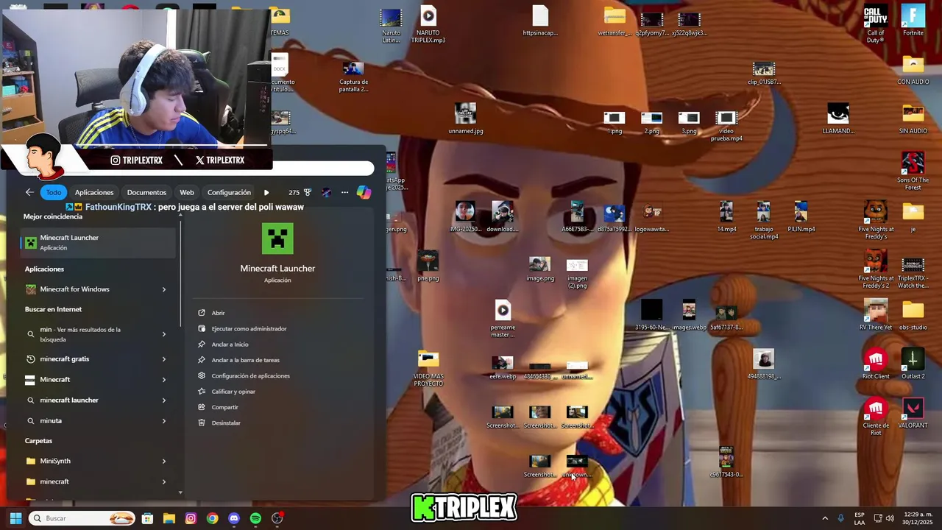Click the large Minecraft Launcher creeper icon
The height and width of the screenshot is (530, 942).
[x=277, y=239]
